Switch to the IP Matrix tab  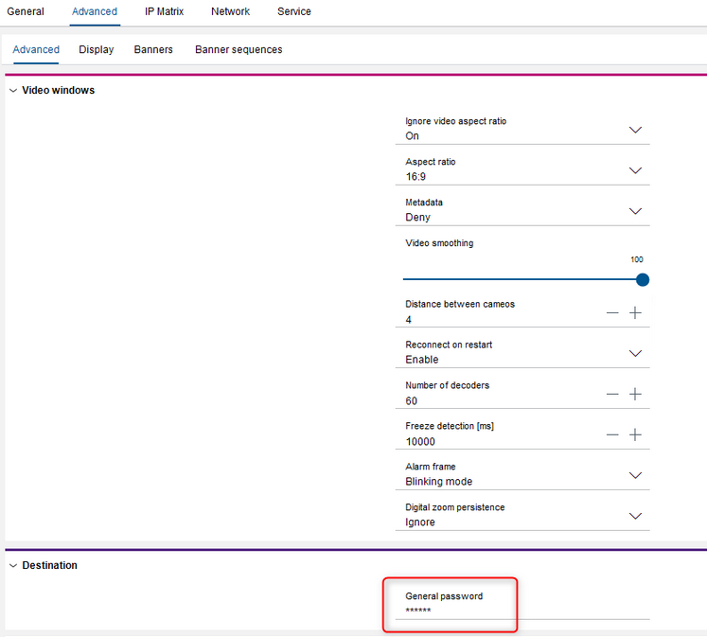(164, 11)
